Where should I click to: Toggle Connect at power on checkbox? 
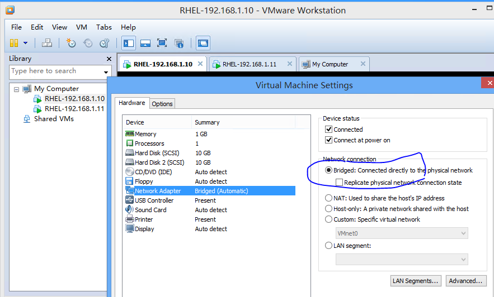click(328, 140)
